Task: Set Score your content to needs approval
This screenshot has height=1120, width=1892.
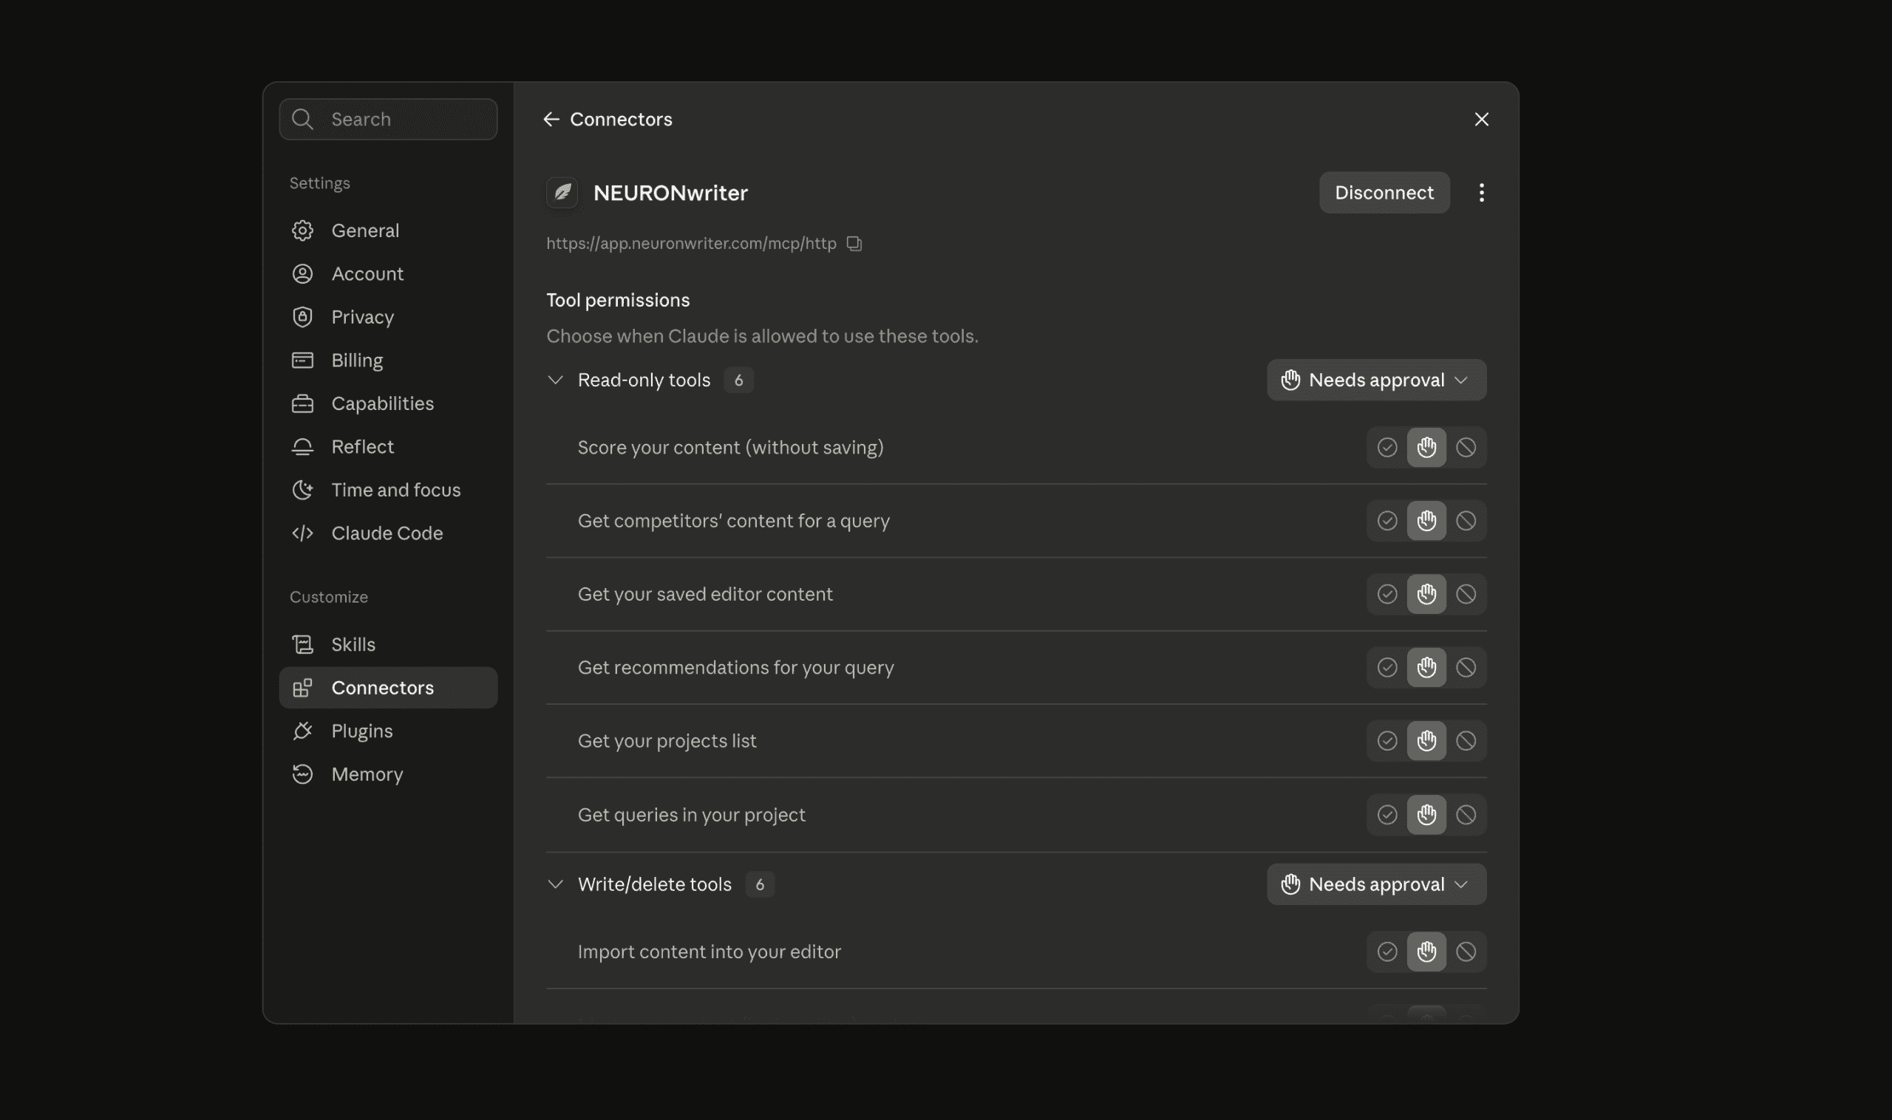Action: click(x=1426, y=448)
